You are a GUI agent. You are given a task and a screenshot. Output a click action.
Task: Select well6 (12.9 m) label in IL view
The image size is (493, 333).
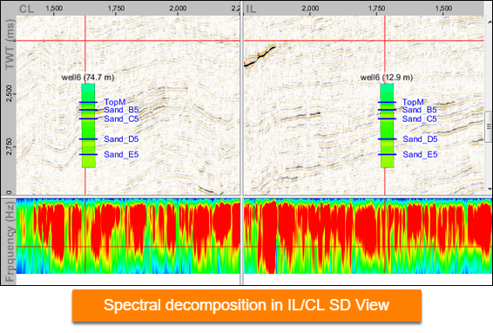(x=387, y=77)
